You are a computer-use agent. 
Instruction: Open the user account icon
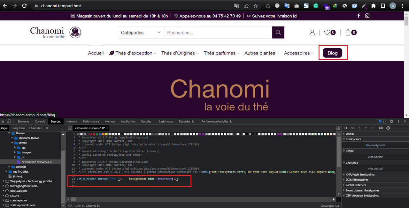point(312,33)
